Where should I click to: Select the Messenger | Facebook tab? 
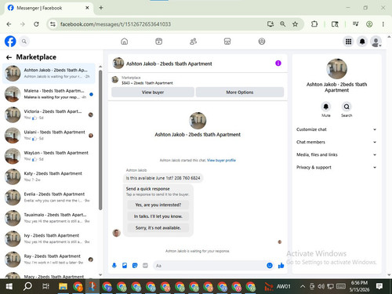click(x=49, y=8)
